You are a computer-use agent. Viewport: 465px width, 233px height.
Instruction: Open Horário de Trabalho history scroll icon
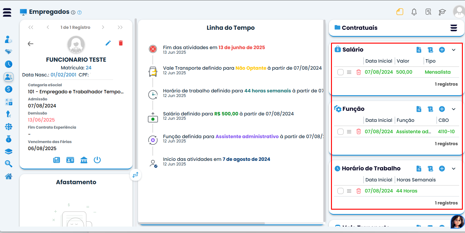click(430, 169)
